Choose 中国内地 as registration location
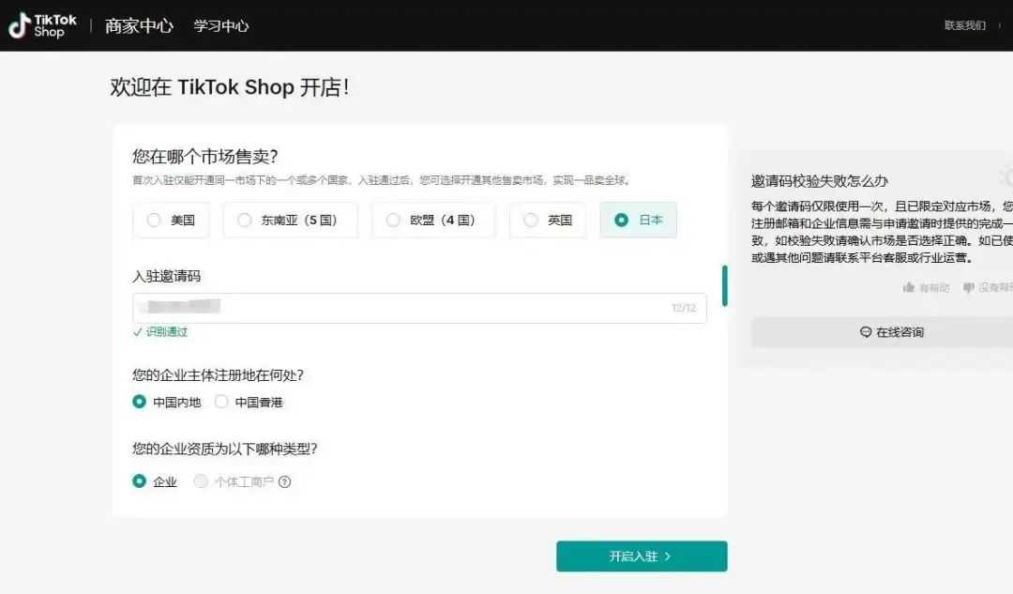 140,403
